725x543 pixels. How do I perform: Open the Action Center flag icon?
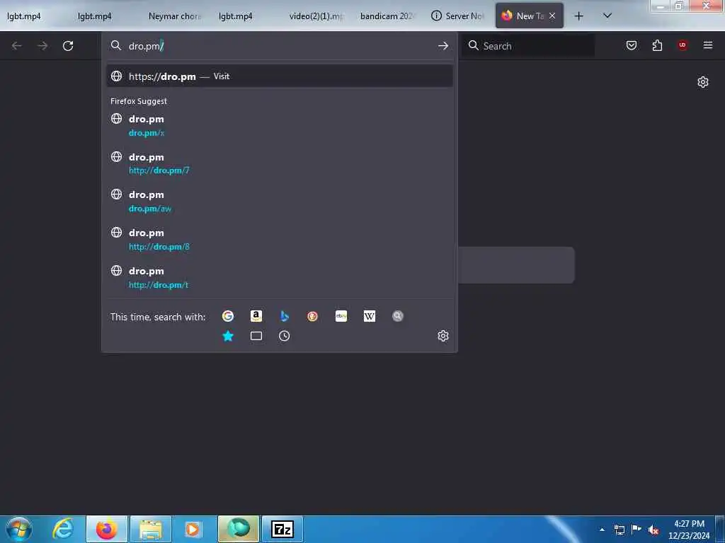(x=636, y=529)
